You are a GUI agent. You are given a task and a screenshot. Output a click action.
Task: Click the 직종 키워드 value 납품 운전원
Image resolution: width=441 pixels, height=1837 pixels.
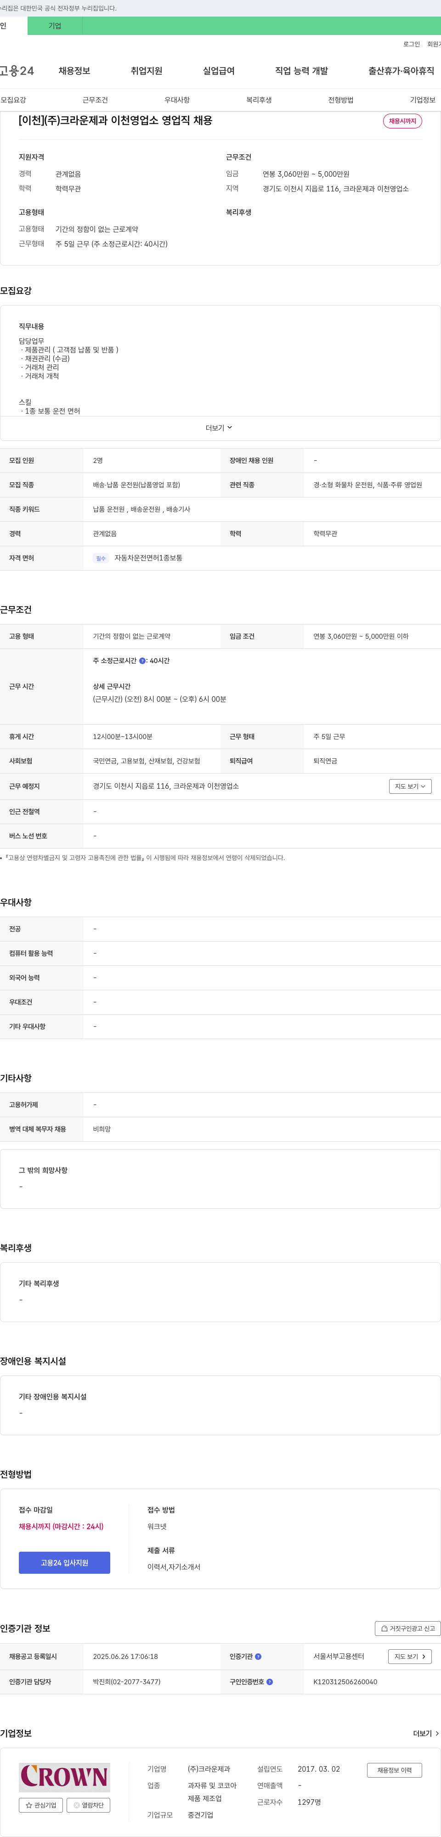pos(108,509)
